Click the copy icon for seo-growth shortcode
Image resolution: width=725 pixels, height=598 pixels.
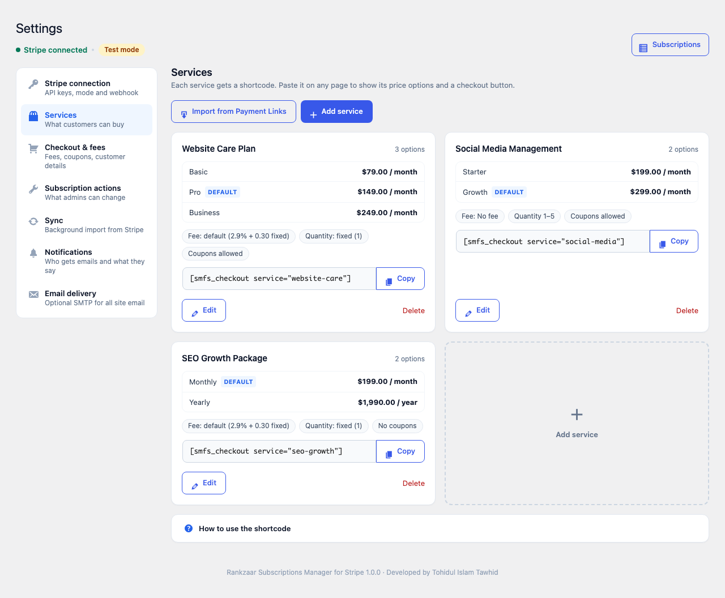point(389,454)
